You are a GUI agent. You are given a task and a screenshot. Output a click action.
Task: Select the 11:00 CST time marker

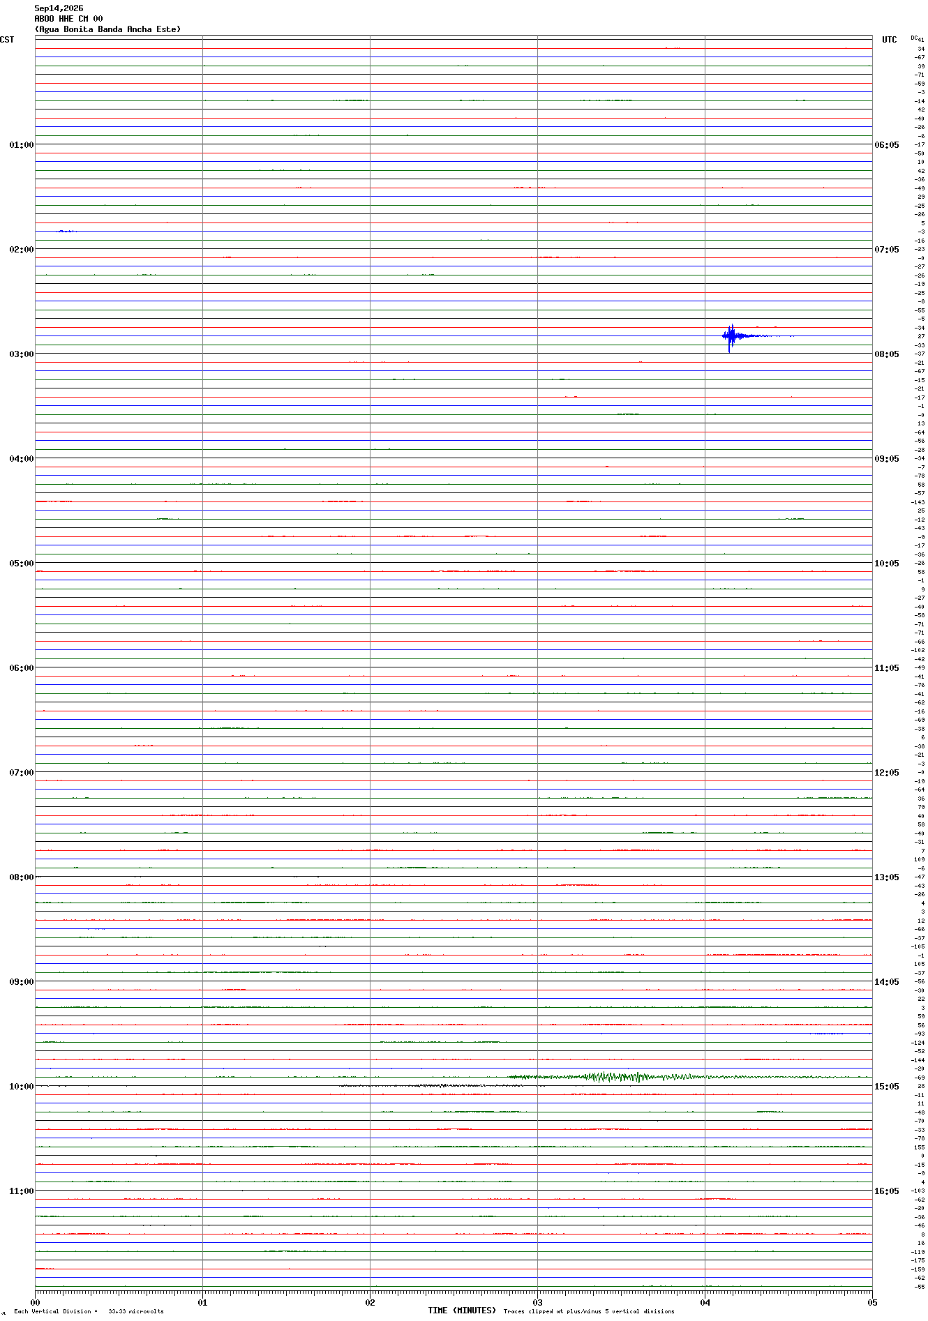22,1191
